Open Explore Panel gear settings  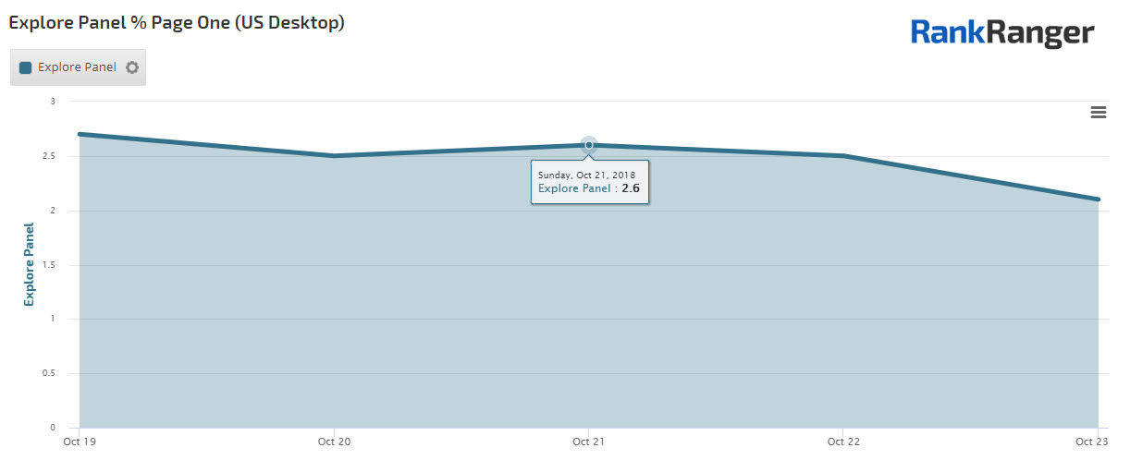(132, 67)
